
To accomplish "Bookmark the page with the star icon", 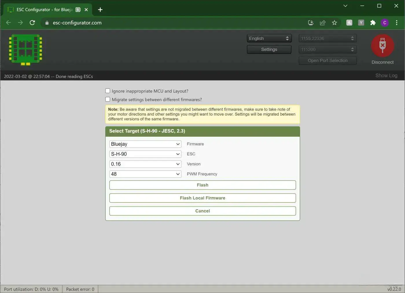I will pos(334,23).
